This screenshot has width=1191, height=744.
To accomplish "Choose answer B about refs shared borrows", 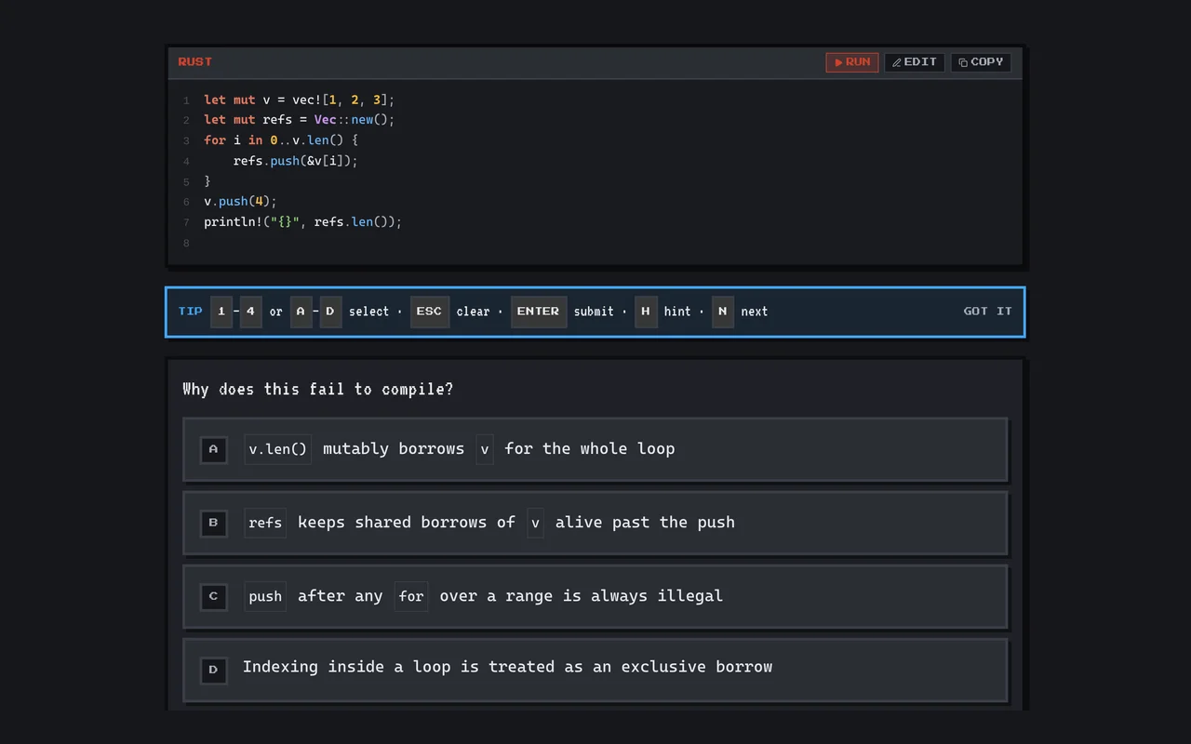I will (x=595, y=523).
